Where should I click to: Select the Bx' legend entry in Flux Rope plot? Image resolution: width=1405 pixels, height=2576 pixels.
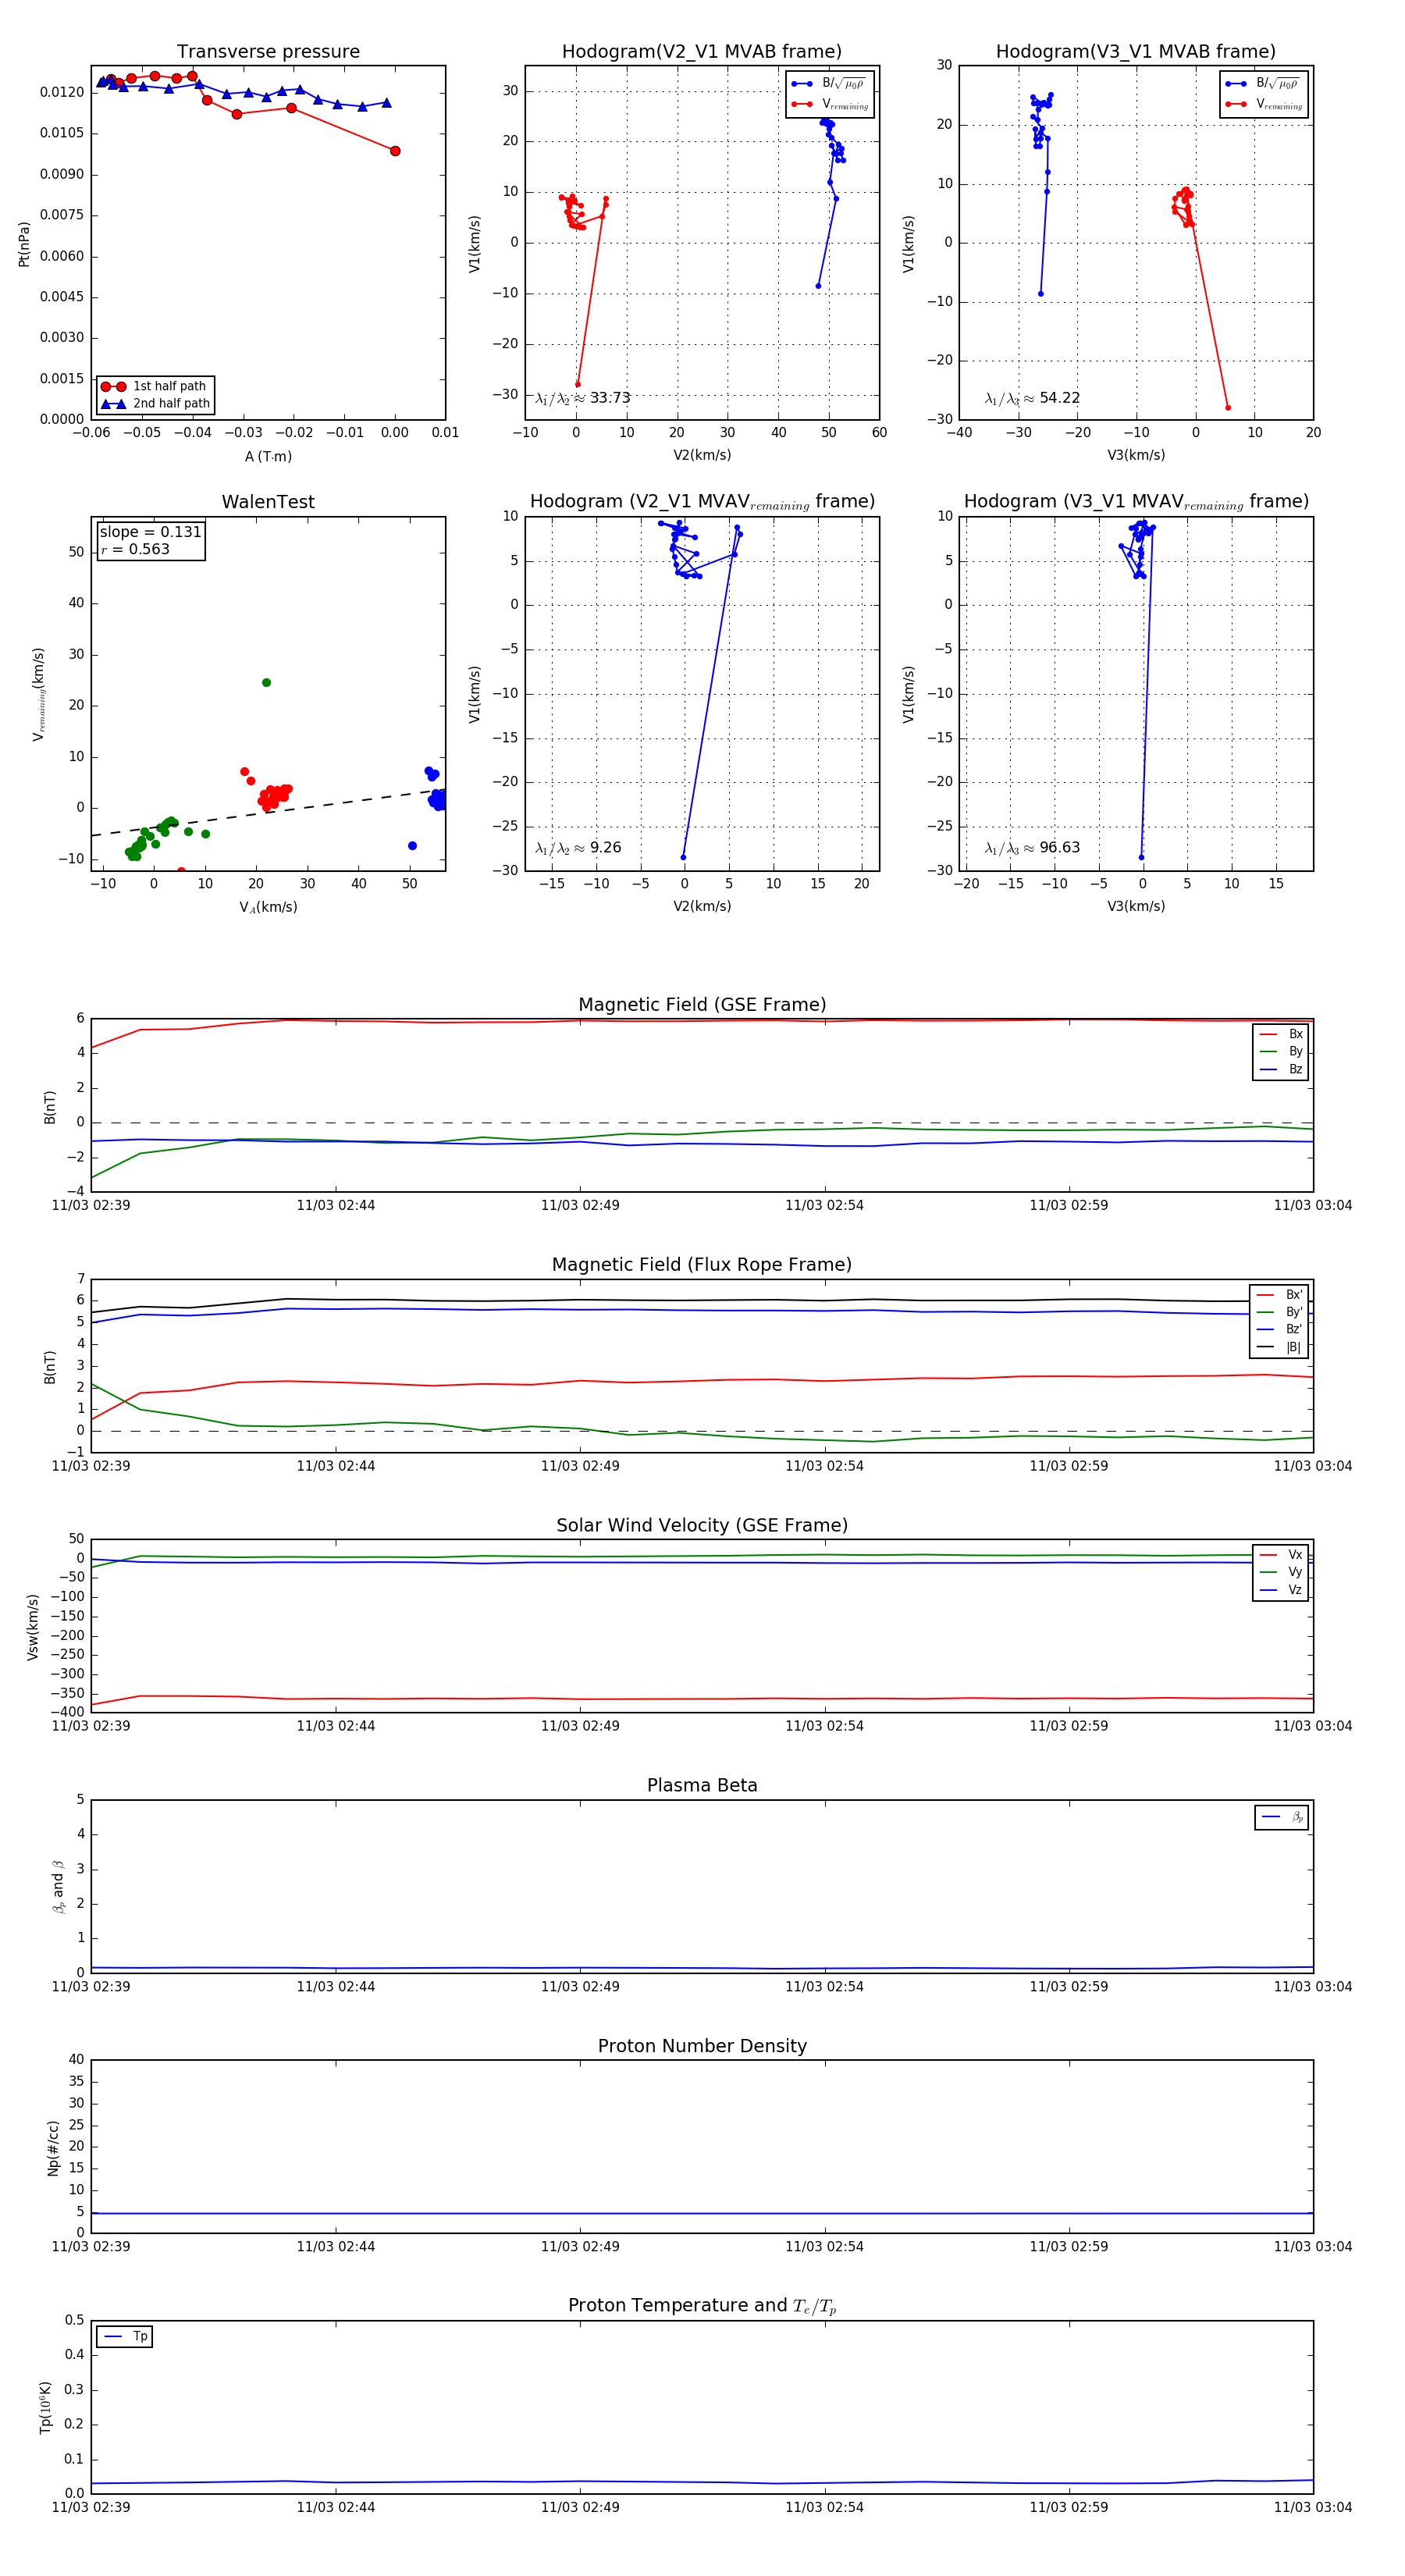coord(1280,1295)
